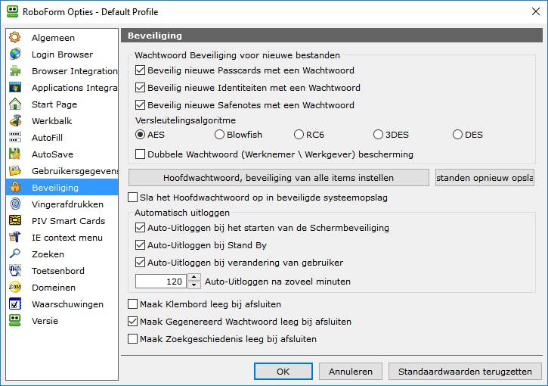Open Waarschuwingen settings page

[62, 304]
